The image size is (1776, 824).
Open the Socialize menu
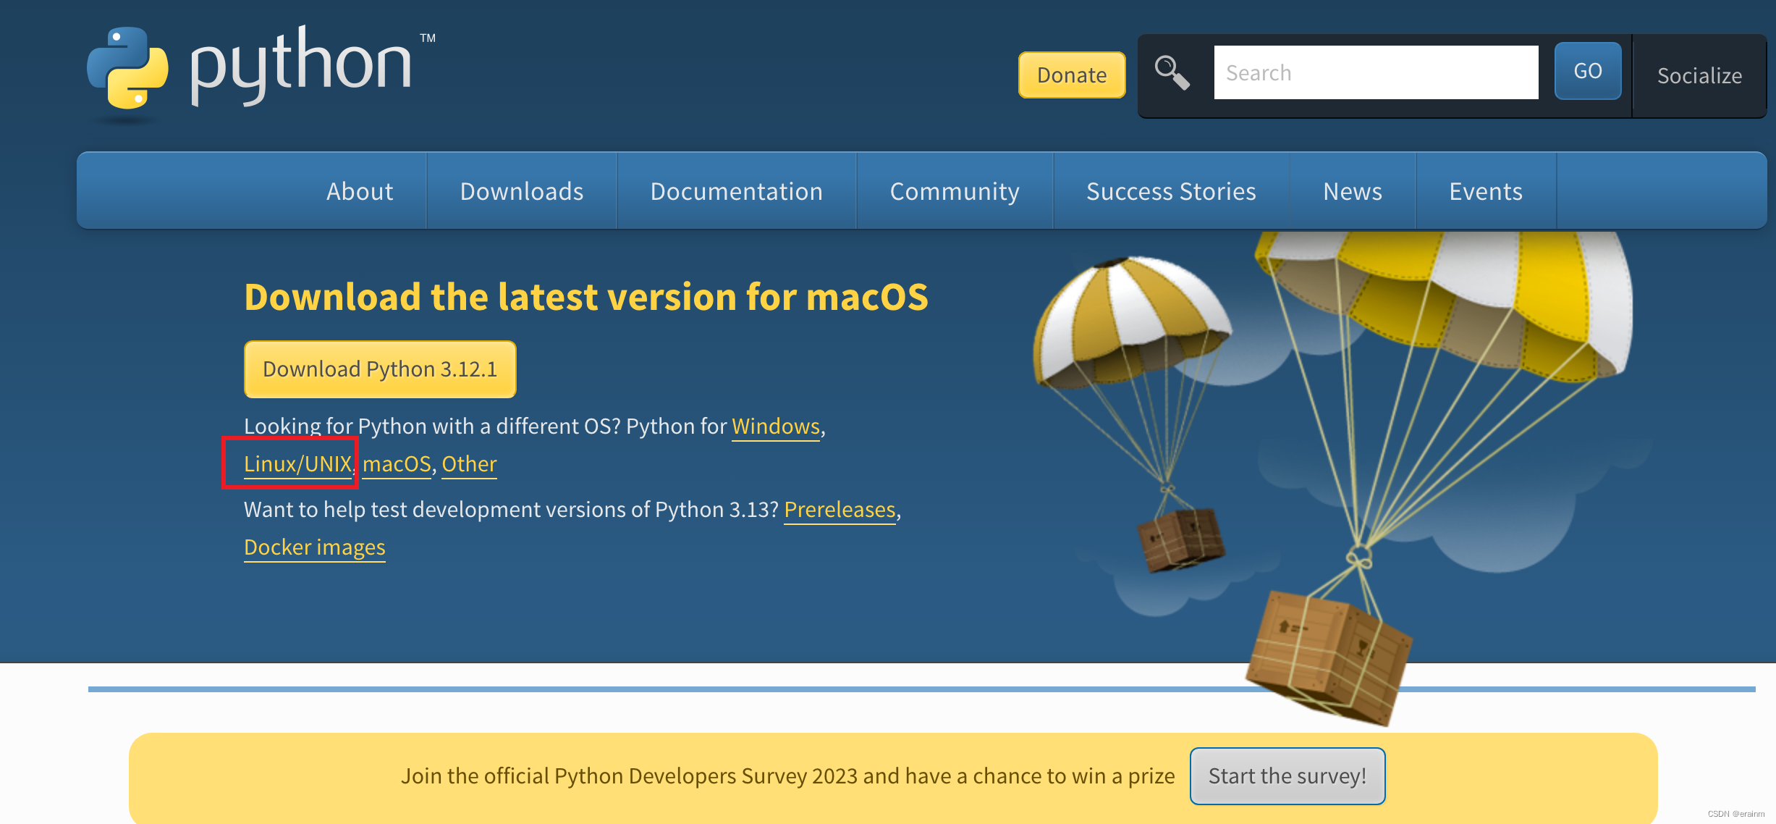click(x=1699, y=75)
